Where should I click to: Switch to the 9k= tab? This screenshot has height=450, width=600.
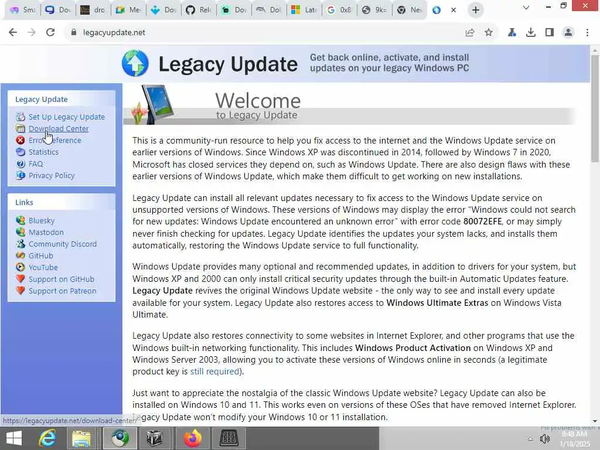click(x=374, y=10)
